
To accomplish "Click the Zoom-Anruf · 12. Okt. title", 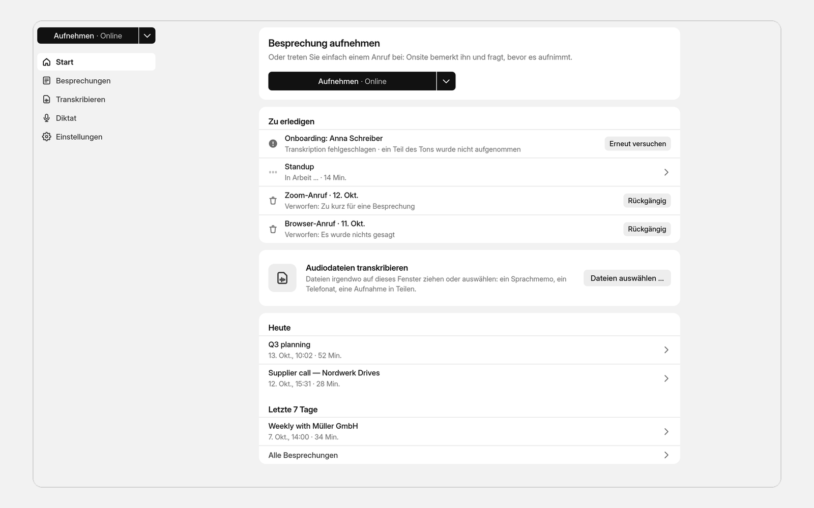I will (322, 195).
